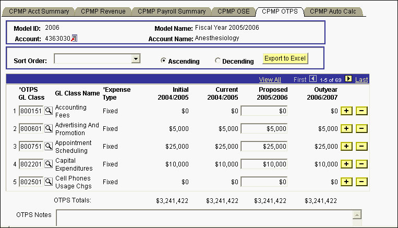Open the Sort Order dropdown
Screen dimensions: 398x228
(x=136, y=59)
